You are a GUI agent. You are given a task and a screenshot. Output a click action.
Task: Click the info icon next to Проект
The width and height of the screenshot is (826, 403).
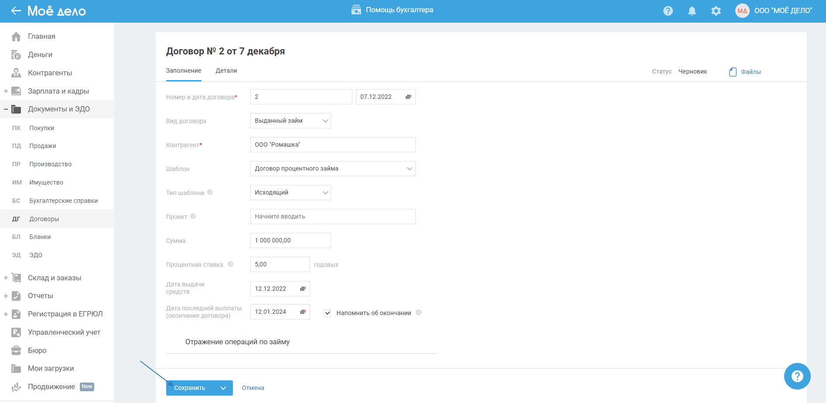coord(193,216)
